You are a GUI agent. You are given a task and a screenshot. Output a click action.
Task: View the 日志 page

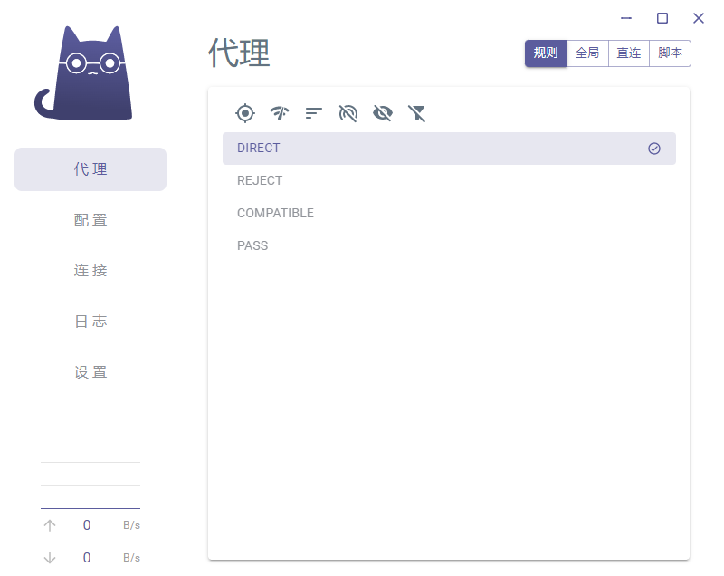coord(90,321)
